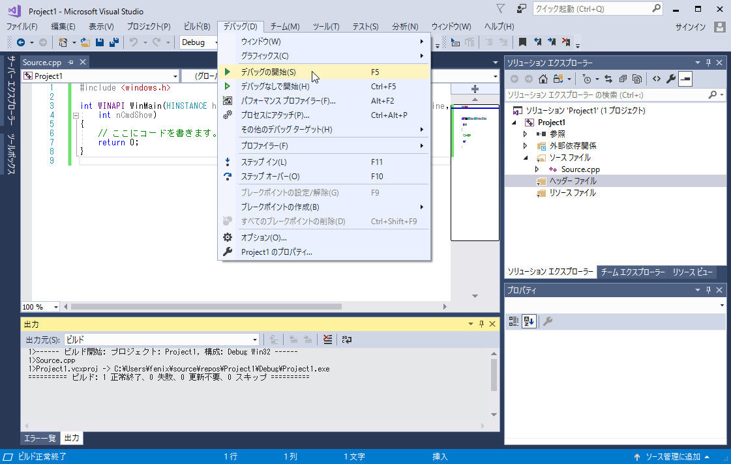Go to the previous bookmark icon
The image size is (731, 464).
click(537, 42)
